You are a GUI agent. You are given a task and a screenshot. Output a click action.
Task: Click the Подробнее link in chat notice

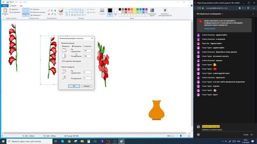click(210, 28)
